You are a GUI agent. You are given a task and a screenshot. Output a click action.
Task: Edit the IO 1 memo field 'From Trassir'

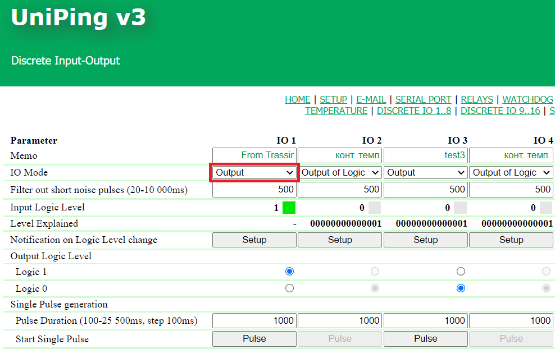(x=254, y=155)
